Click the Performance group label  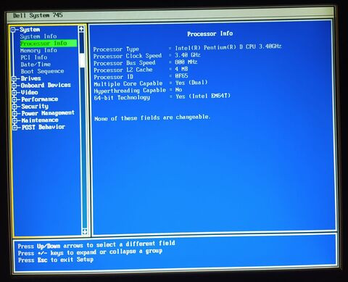pyautogui.click(x=40, y=99)
